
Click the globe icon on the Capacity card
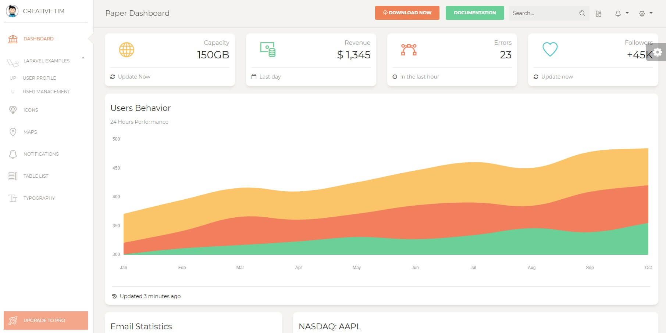click(126, 49)
